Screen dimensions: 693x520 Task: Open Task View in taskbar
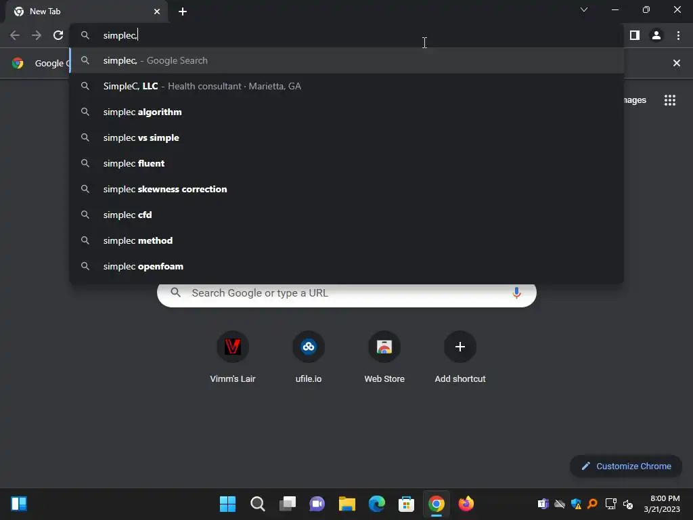point(287,504)
